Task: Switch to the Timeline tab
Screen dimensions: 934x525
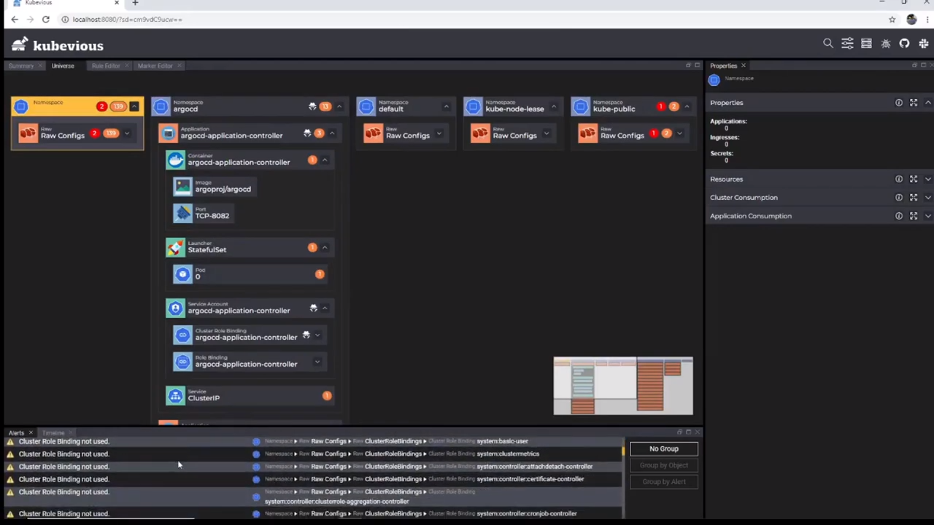Action: click(x=53, y=433)
